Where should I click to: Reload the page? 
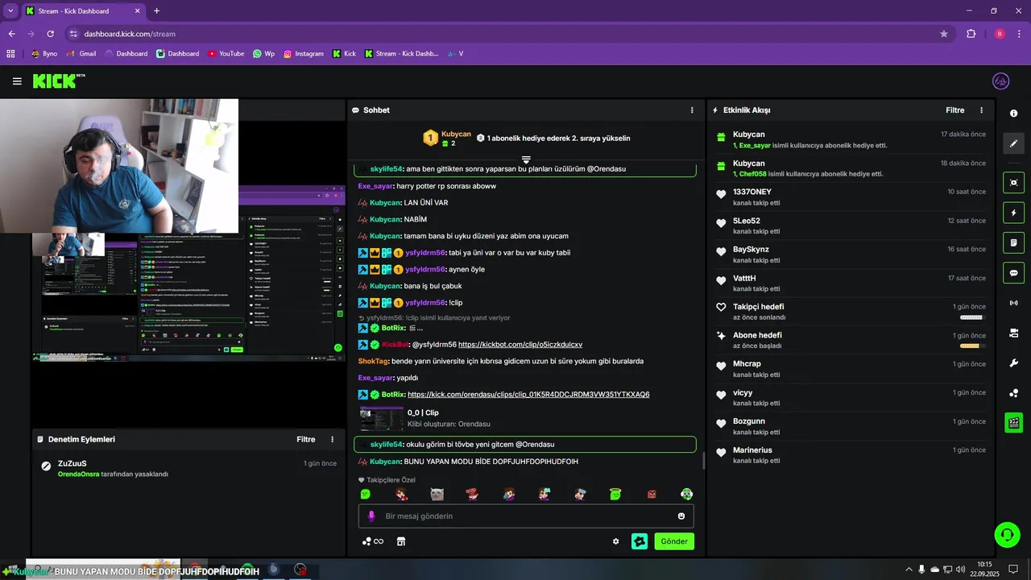[50, 34]
